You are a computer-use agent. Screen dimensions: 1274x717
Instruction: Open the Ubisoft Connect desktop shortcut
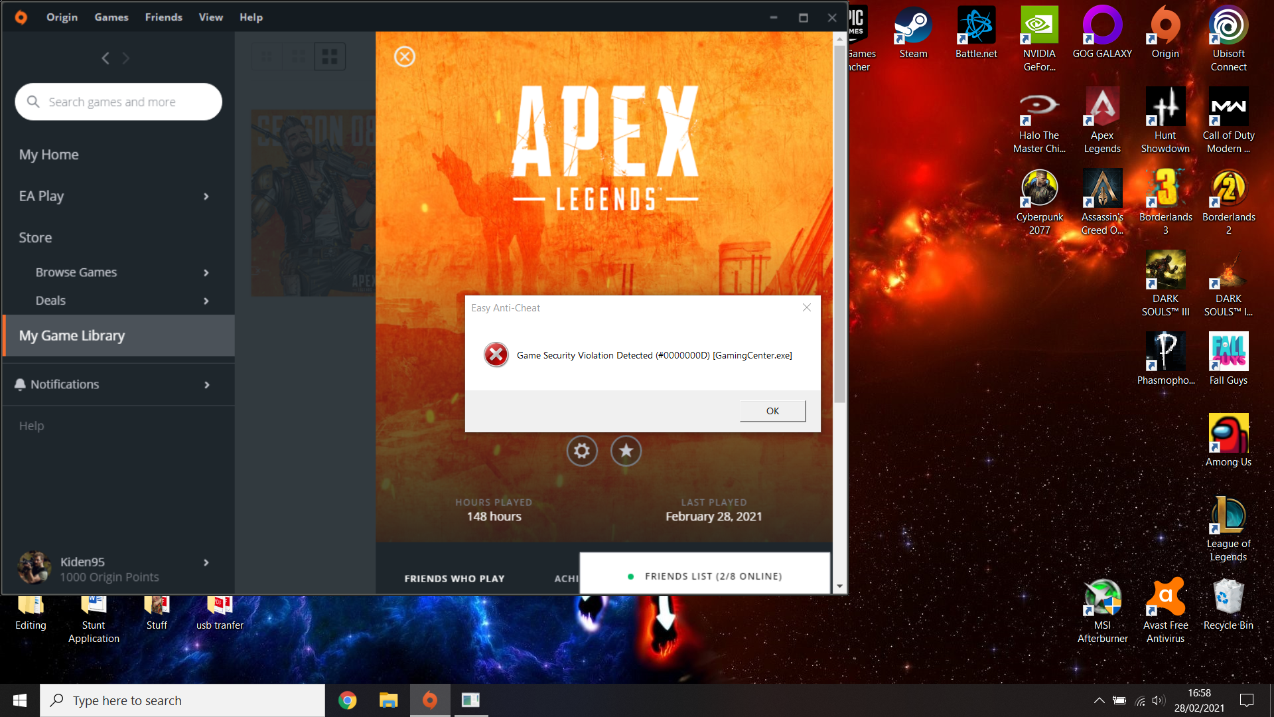[x=1228, y=39]
